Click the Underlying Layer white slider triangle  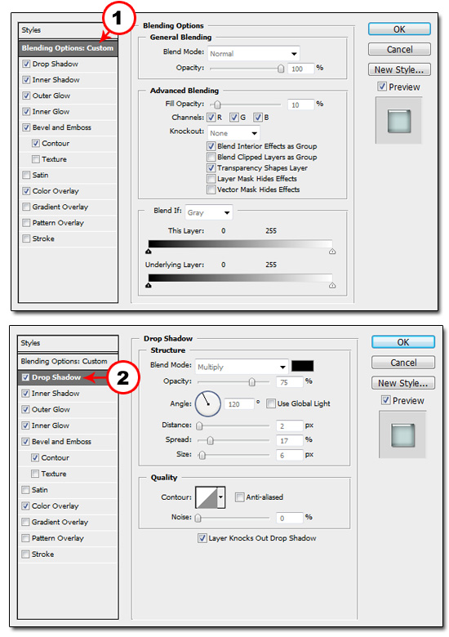pos(332,286)
